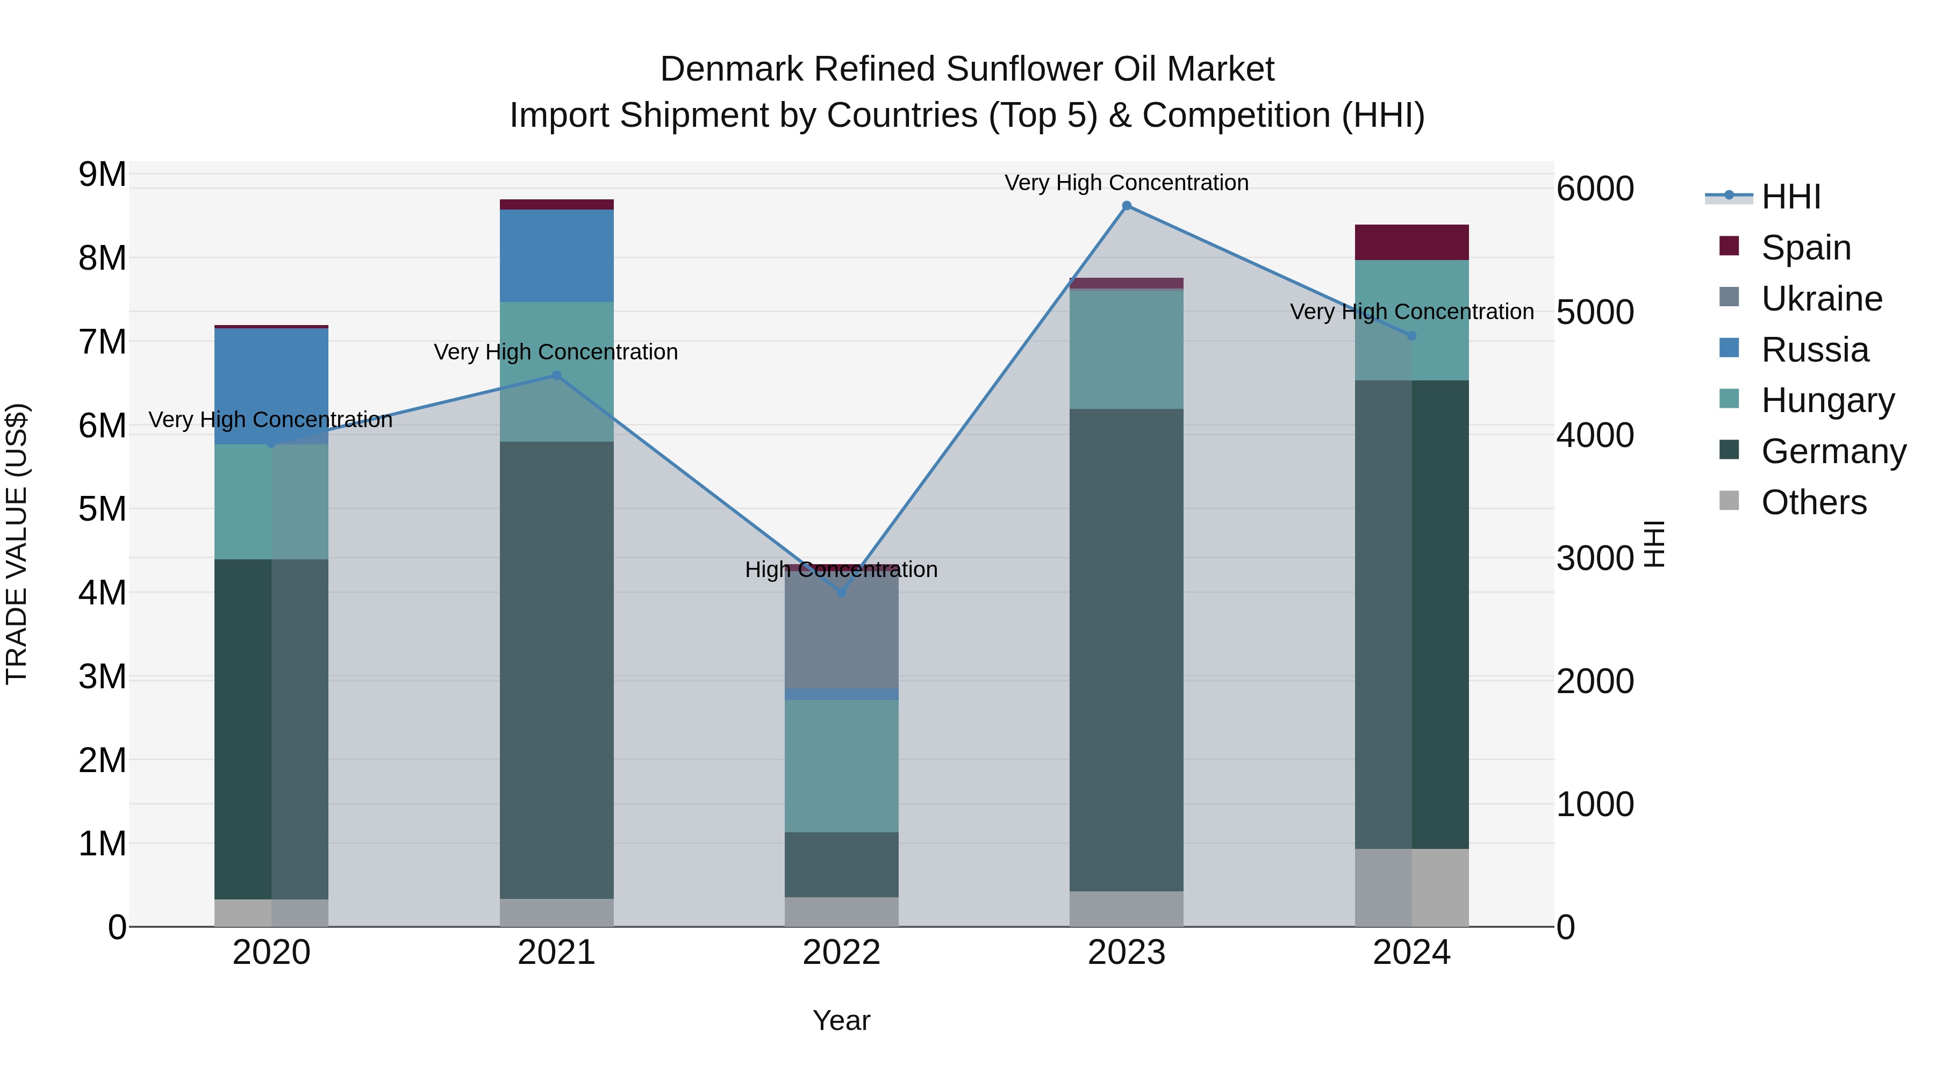This screenshot has height=1088, width=1935.
Task: Click the subtitle 'Import Shipment by Countries'
Action: point(744,116)
